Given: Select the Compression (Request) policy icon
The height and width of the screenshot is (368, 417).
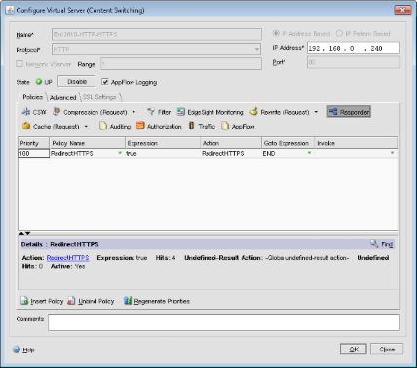Looking at the screenshot, I should click(x=57, y=112).
